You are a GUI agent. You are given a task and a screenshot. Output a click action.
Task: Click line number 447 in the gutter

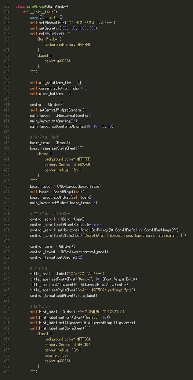click(x=6, y=301)
